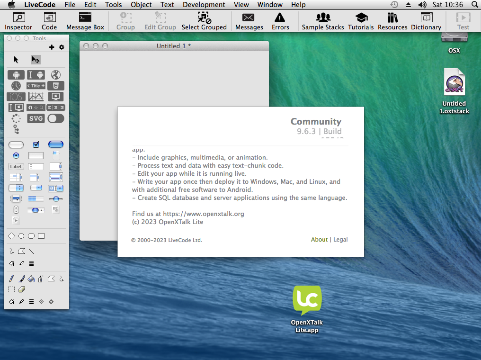Select the paint brush tool
481x360 pixels.
(21, 279)
